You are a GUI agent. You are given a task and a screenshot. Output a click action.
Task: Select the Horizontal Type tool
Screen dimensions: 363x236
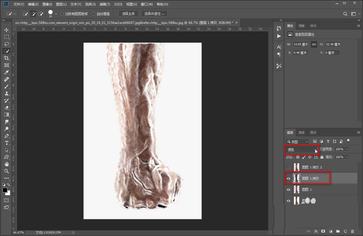point(7,143)
